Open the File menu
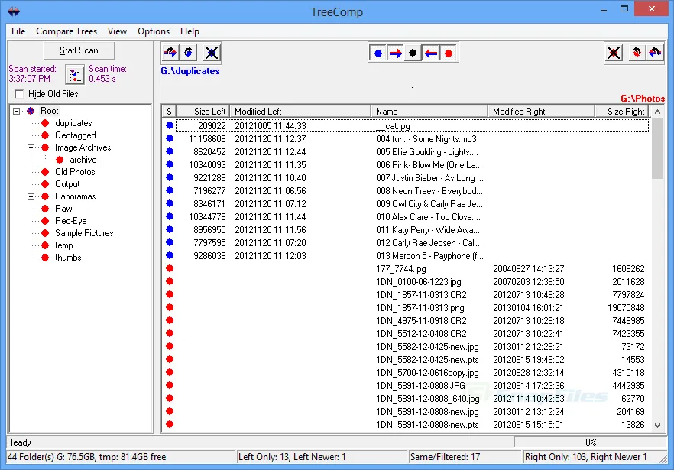674x470 pixels. 18,31
